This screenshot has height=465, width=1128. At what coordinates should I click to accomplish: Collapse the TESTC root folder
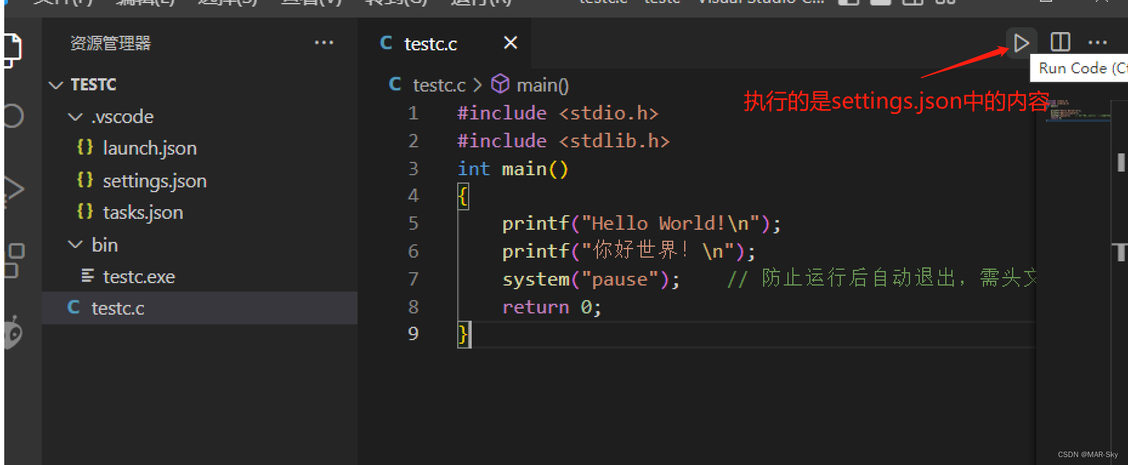click(x=56, y=85)
